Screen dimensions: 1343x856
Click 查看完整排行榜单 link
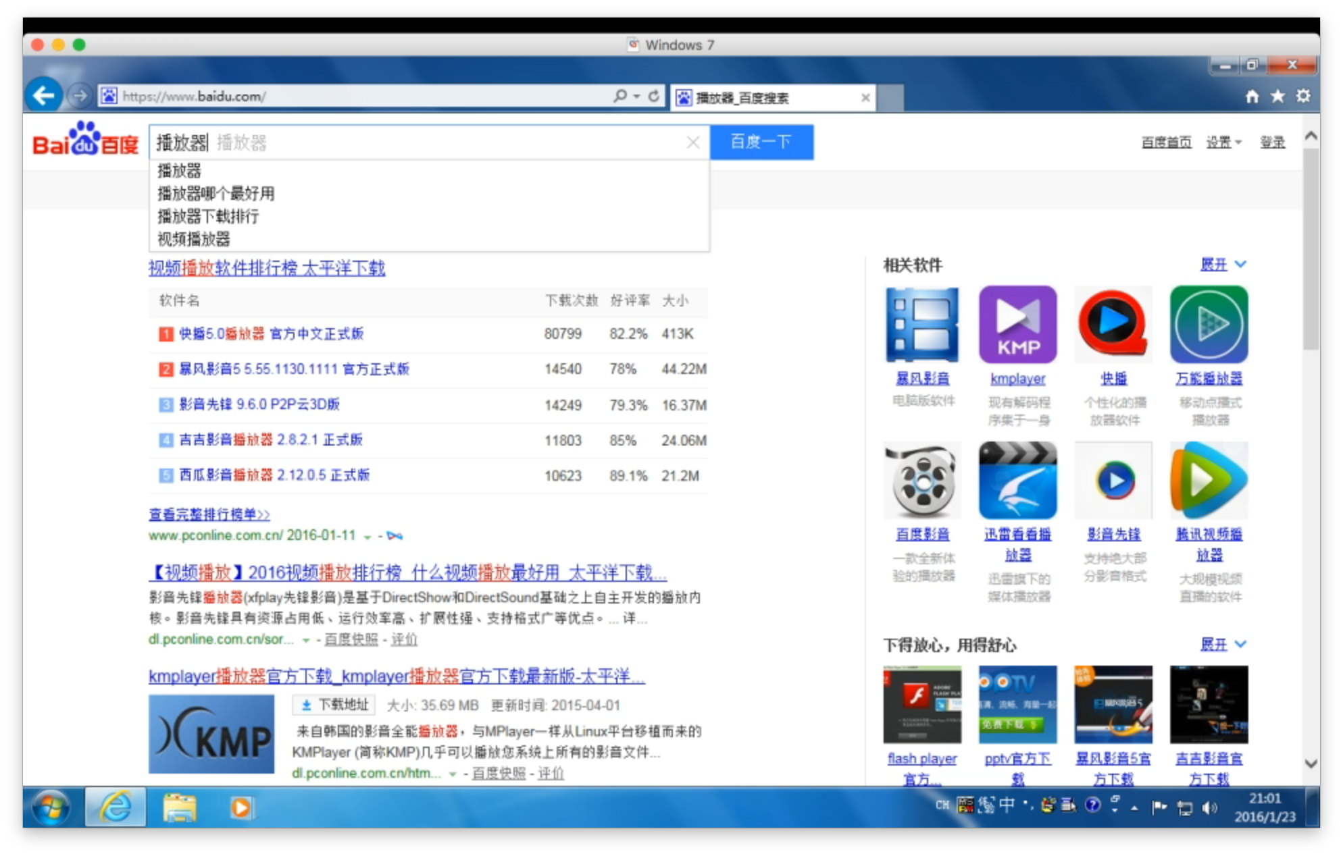[209, 514]
